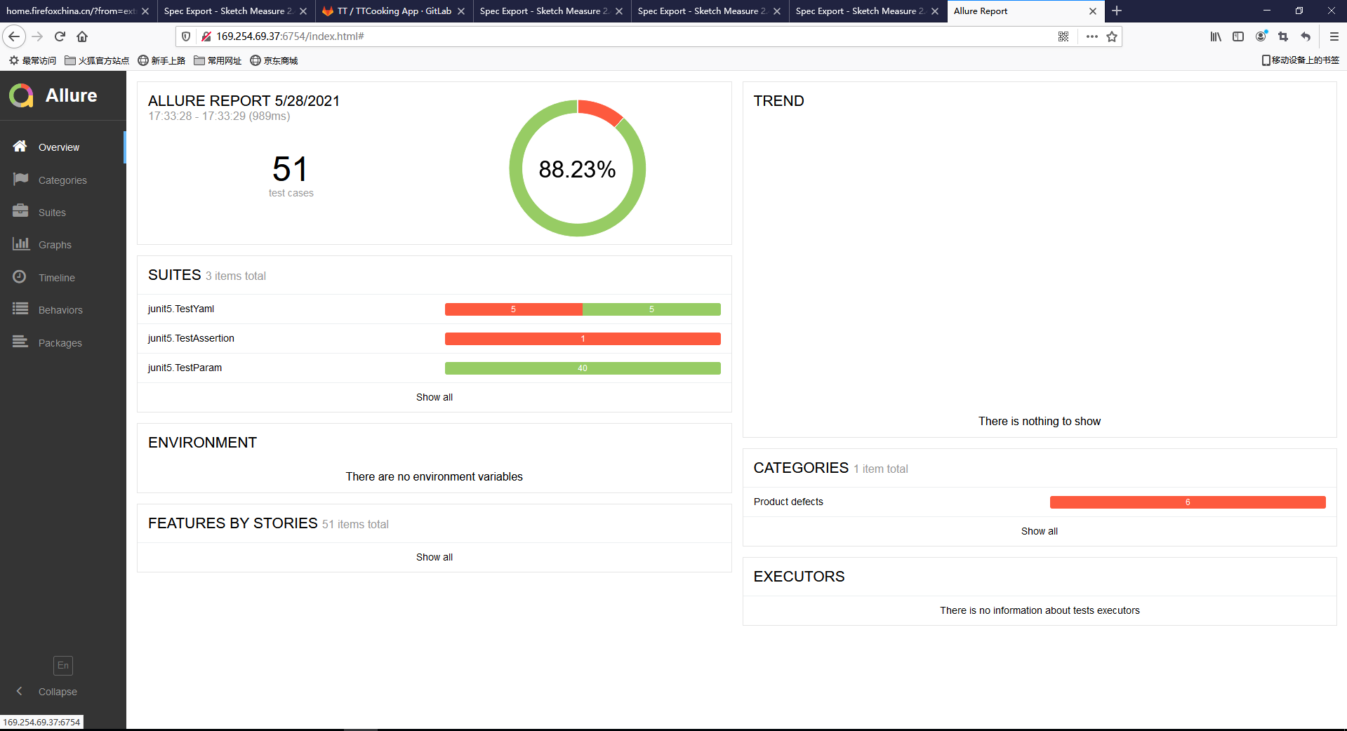Bookmark this page with the star icon

[x=1112, y=36]
